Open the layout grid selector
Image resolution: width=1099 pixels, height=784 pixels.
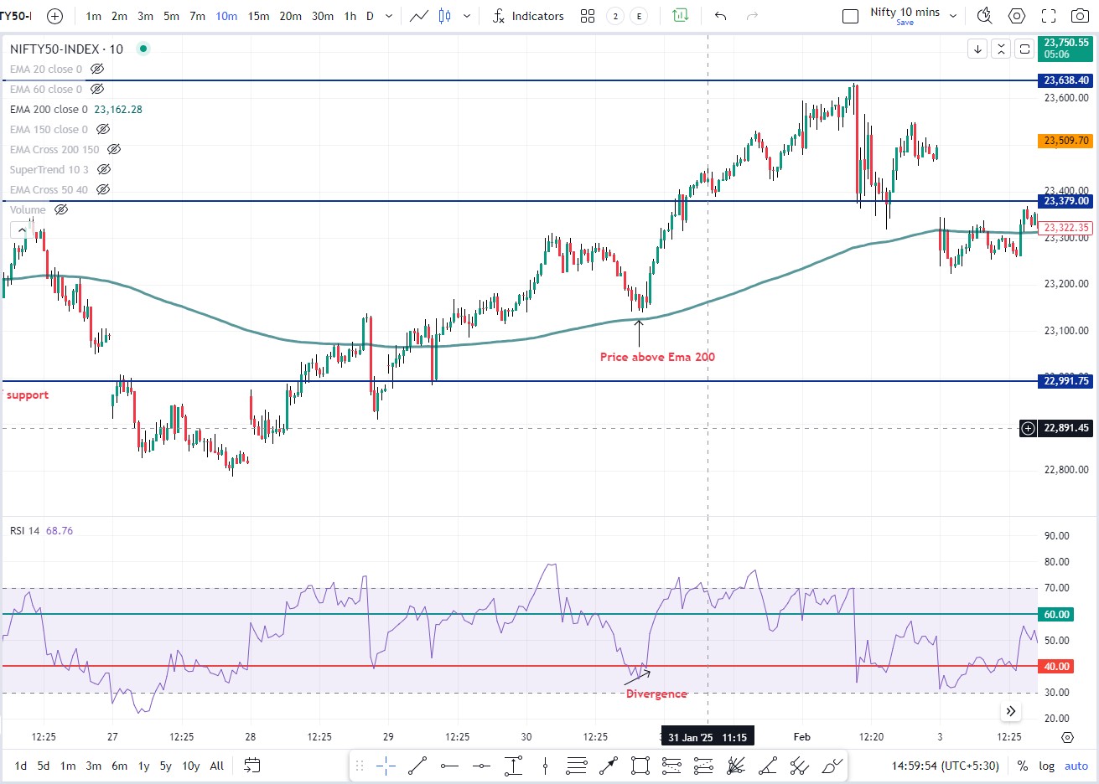[588, 16]
